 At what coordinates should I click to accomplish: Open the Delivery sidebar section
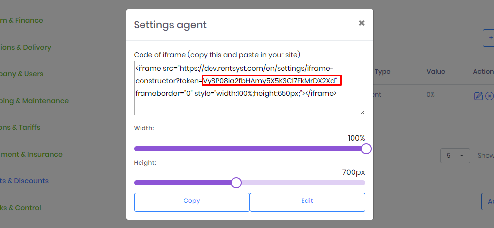[x=25, y=47]
